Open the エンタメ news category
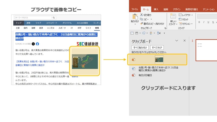 click(51, 28)
